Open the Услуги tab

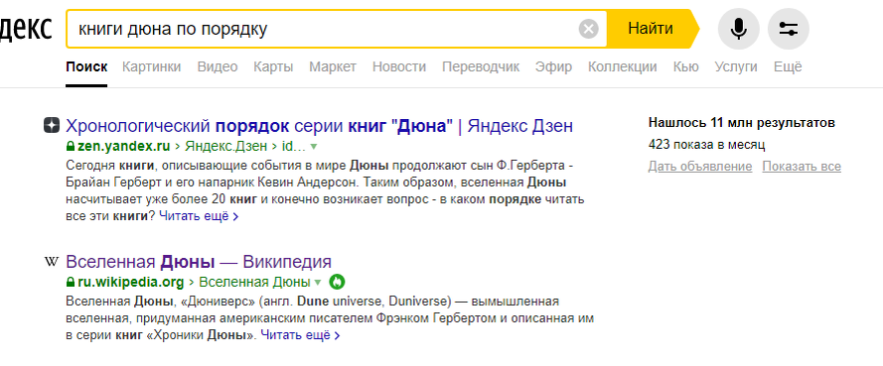click(x=736, y=66)
